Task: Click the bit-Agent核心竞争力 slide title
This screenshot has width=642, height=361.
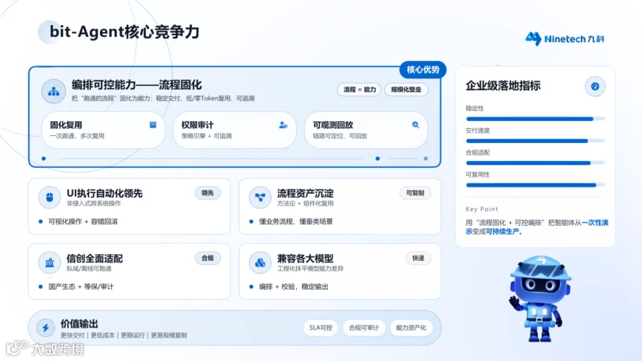Action: click(124, 32)
